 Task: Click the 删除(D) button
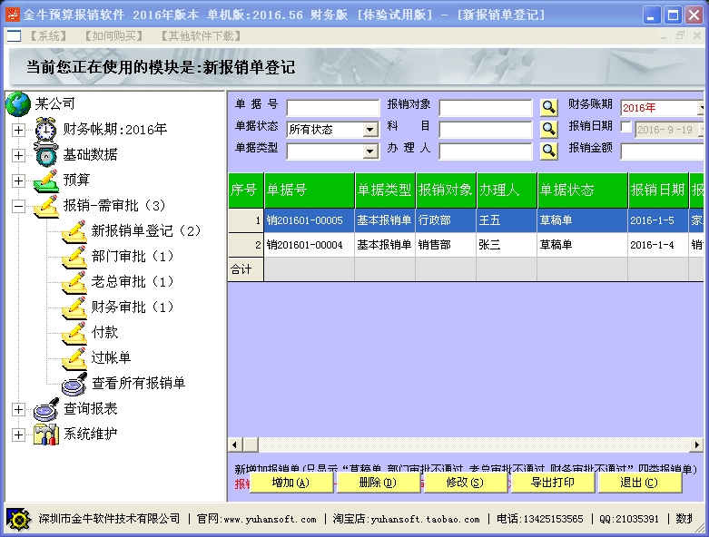(378, 483)
